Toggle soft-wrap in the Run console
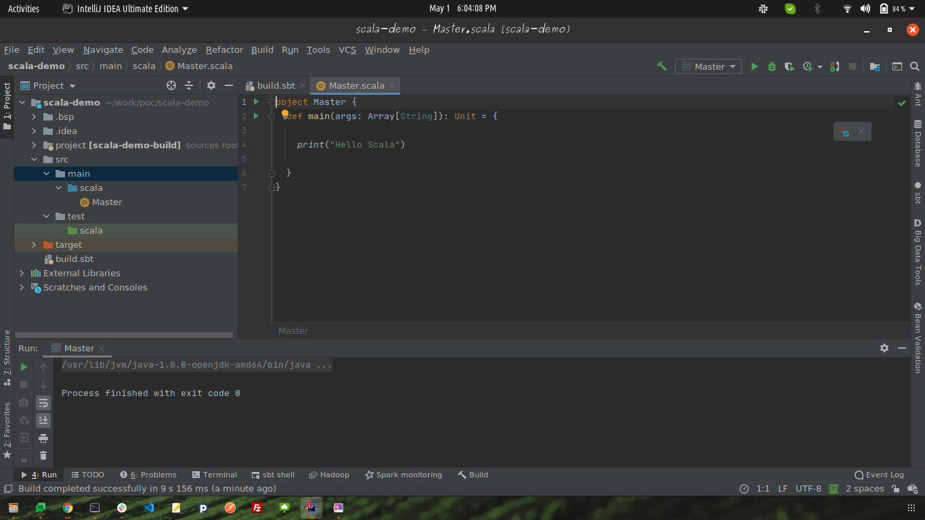Screen dimensions: 925x520 click(43, 402)
